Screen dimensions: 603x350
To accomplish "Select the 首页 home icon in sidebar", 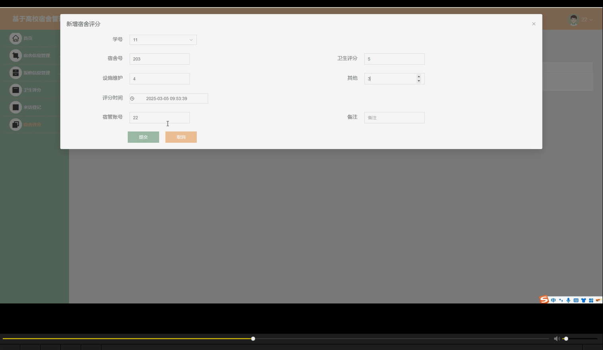I will pyautogui.click(x=16, y=38).
